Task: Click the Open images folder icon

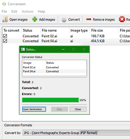Action: click(x=5, y=19)
